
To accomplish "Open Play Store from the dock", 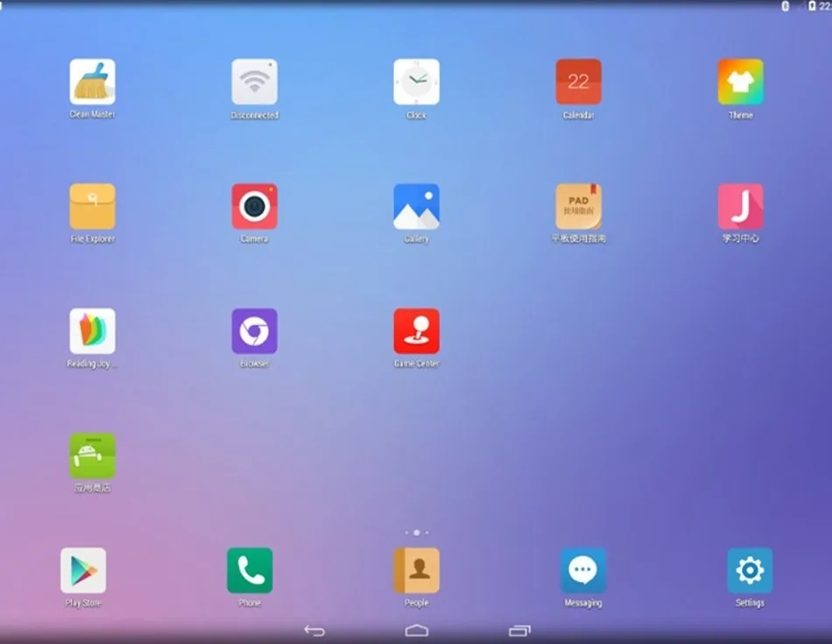I will pyautogui.click(x=83, y=570).
